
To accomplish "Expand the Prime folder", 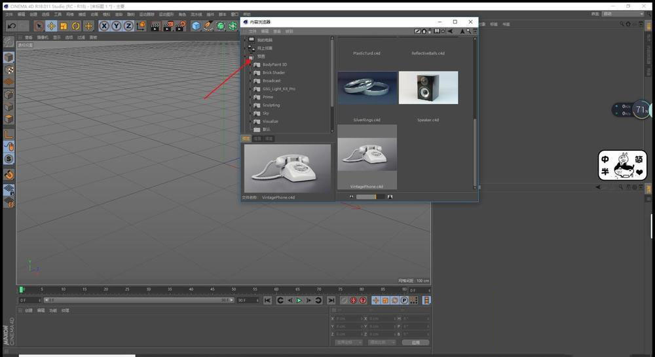I will (251, 97).
